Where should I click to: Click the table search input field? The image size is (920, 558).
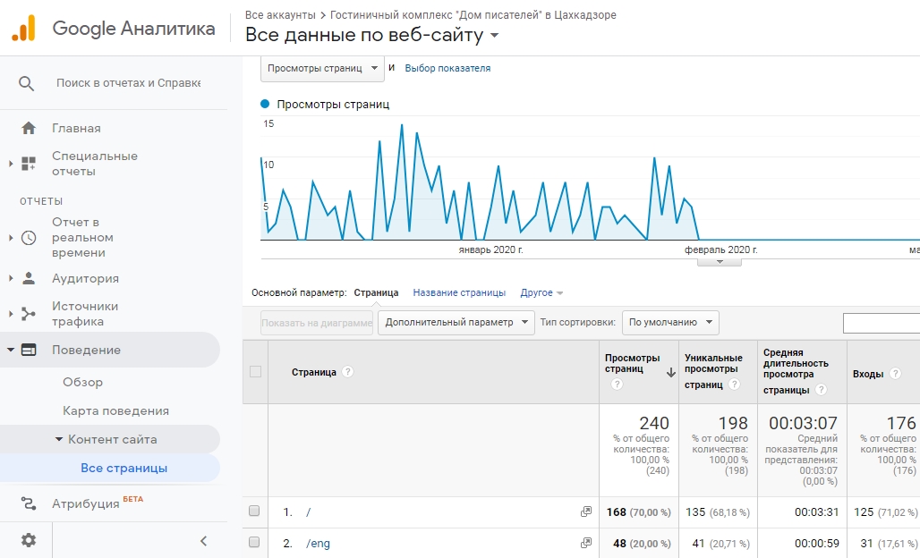(x=881, y=323)
